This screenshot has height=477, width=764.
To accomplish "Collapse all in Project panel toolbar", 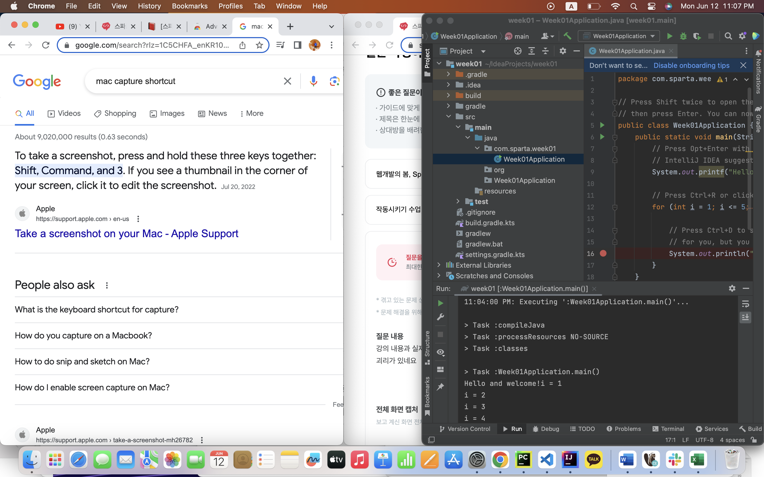I will click(545, 51).
